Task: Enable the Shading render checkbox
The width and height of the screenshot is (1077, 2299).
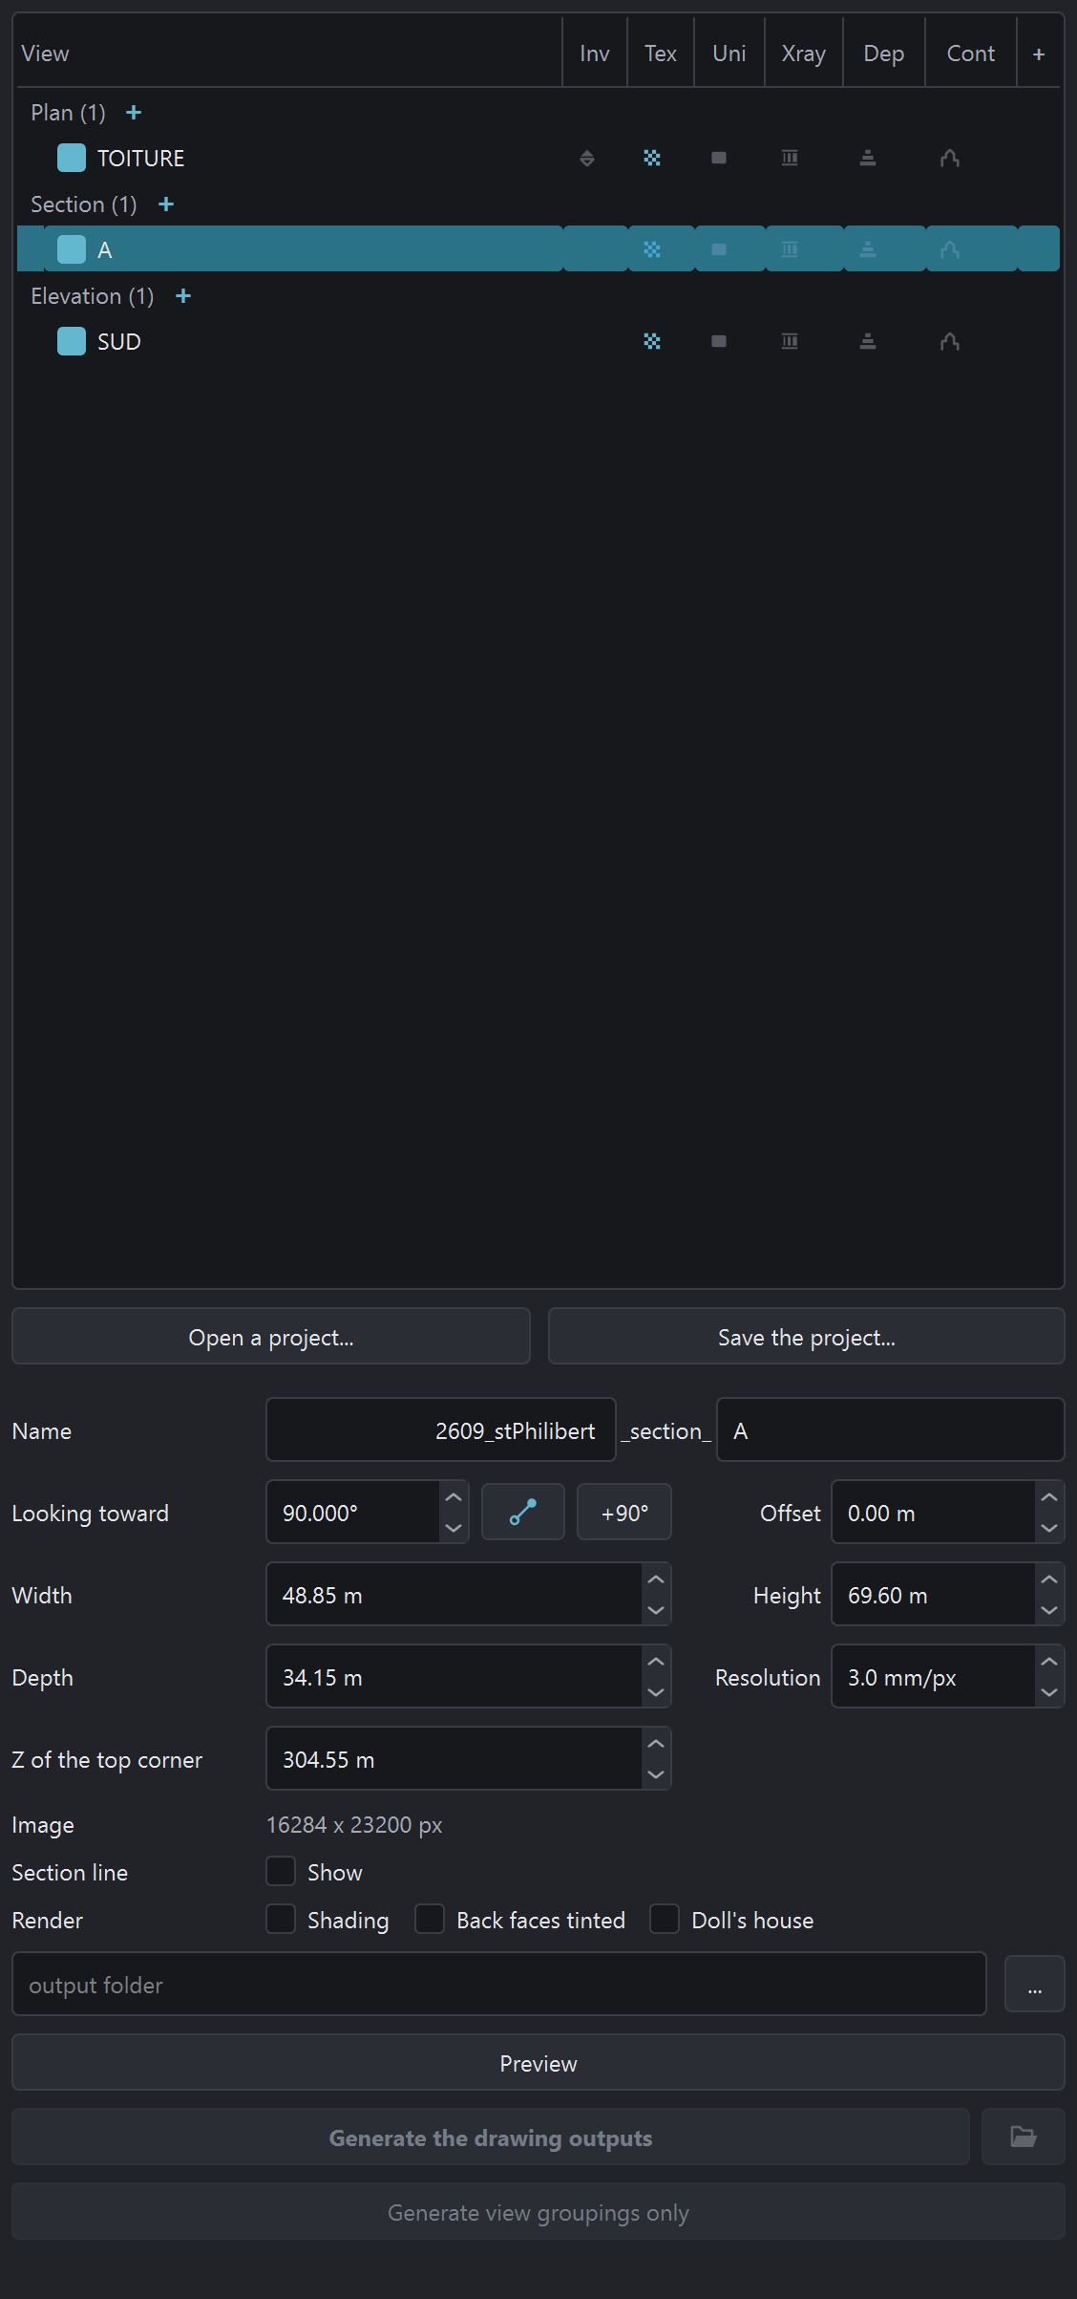Action: click(x=281, y=1919)
